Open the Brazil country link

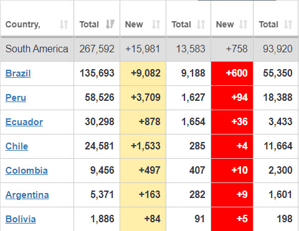coord(18,73)
